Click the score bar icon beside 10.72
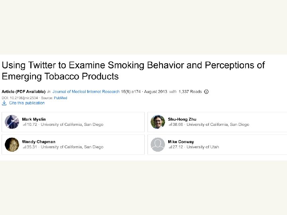Screen dimensions: 287x215 [24, 125]
